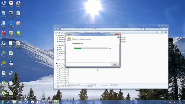
Task: Open the Recycle Bin desktop icon
Action: point(3,14)
